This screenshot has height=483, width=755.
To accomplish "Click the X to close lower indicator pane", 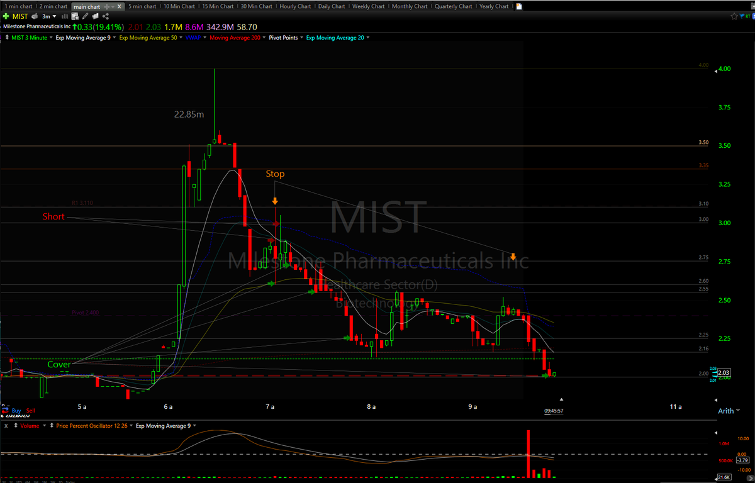I will [6, 426].
